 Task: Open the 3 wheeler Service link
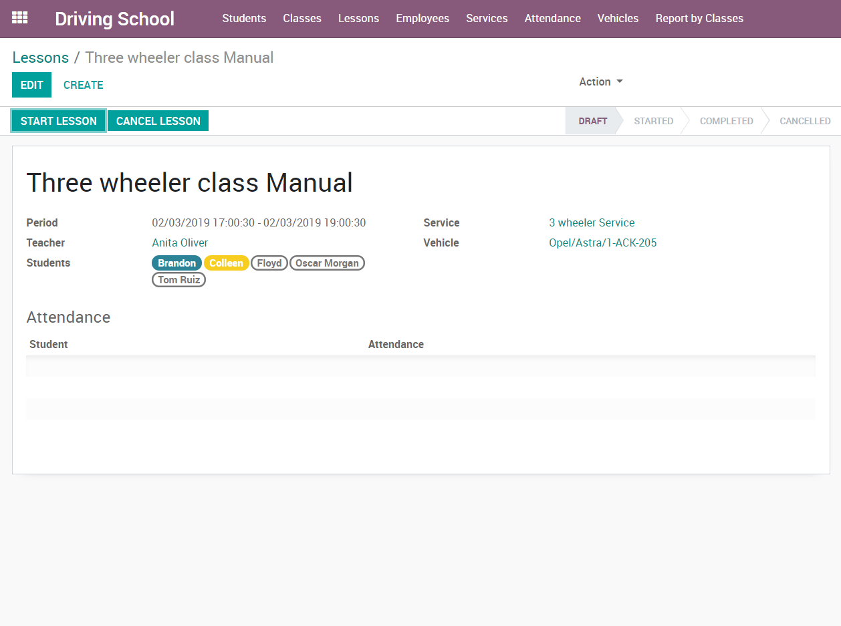click(x=592, y=222)
